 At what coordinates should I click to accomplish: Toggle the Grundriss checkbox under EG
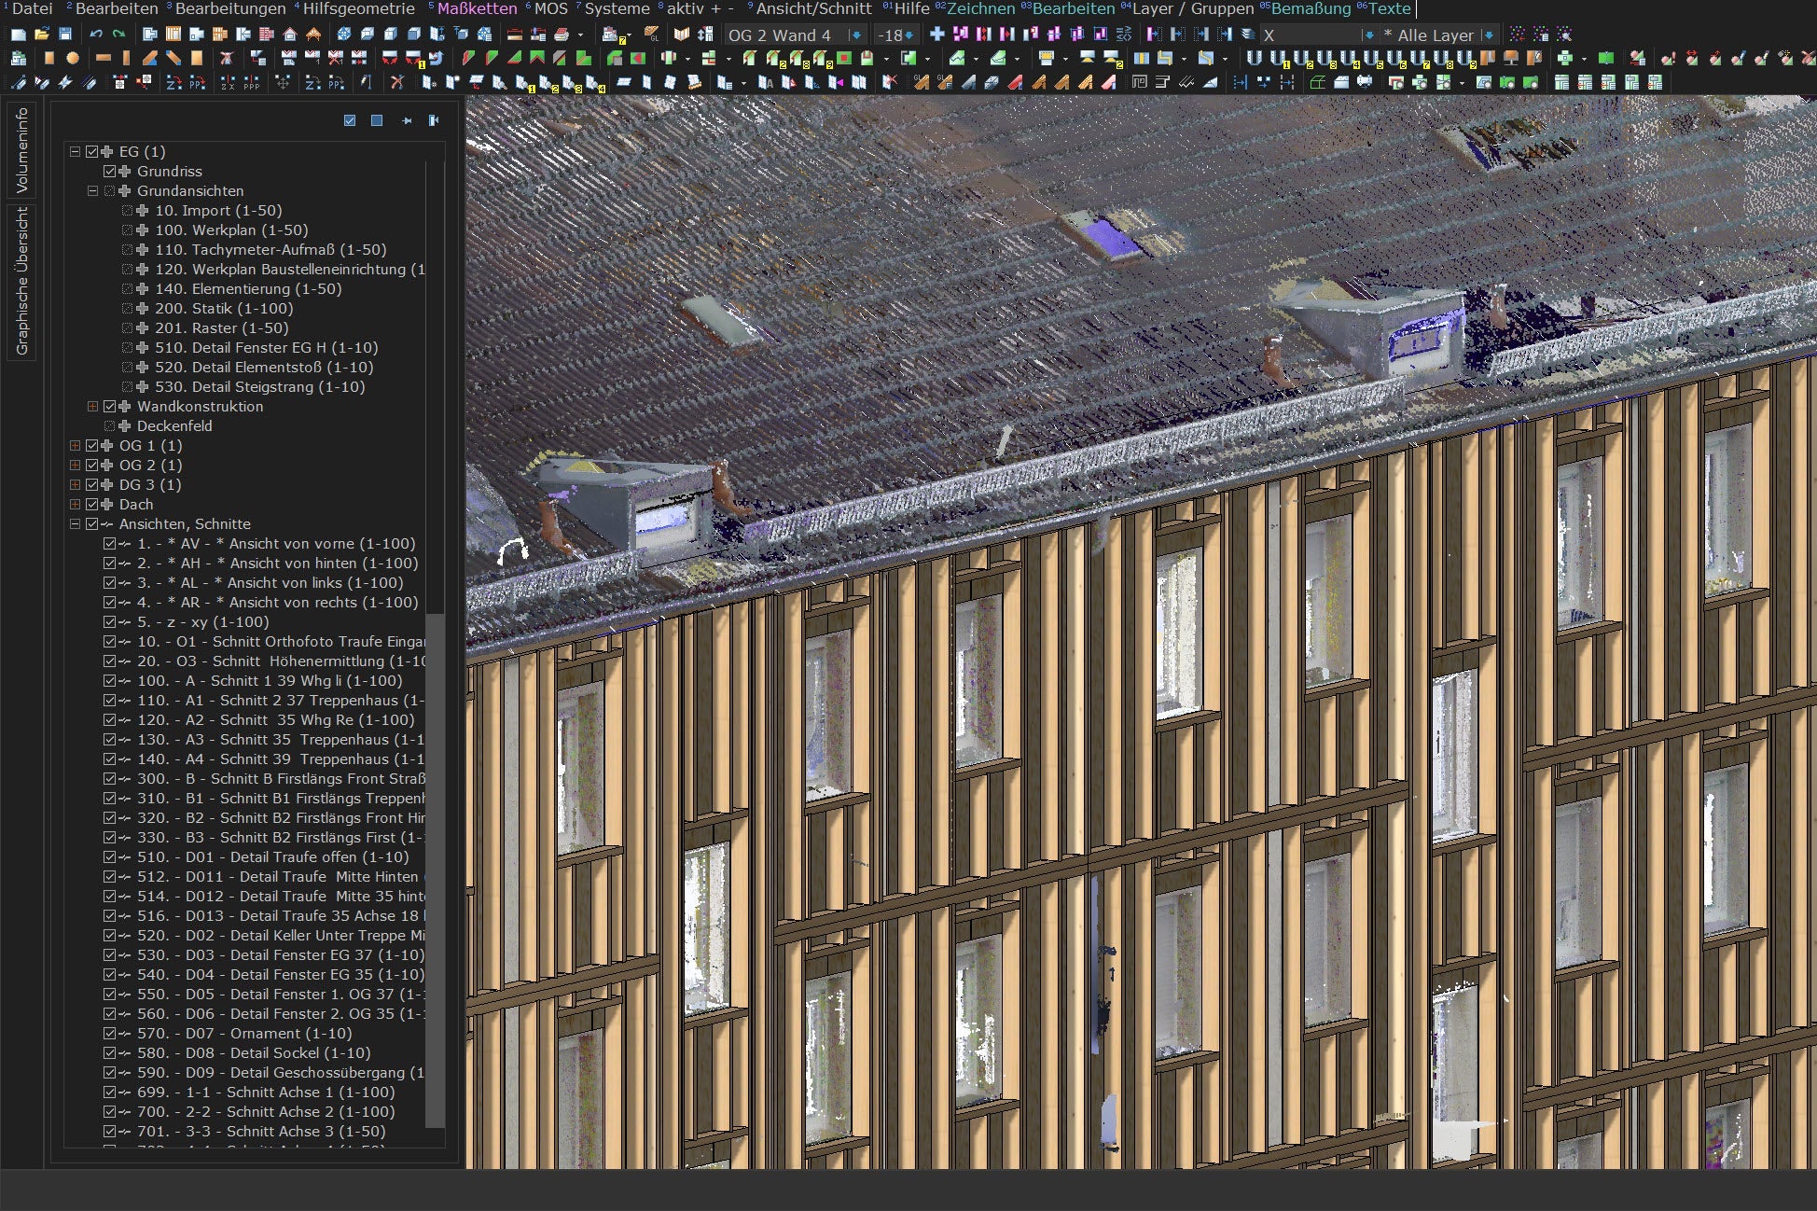point(109,172)
